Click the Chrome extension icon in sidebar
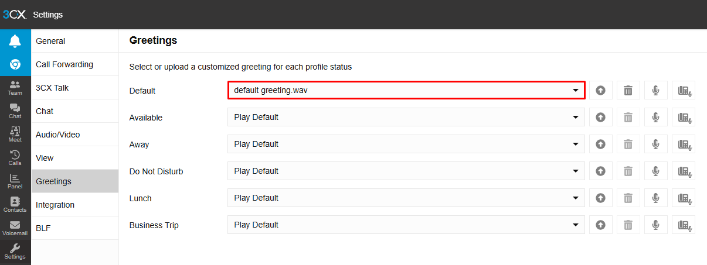The width and height of the screenshot is (707, 265). [x=15, y=64]
